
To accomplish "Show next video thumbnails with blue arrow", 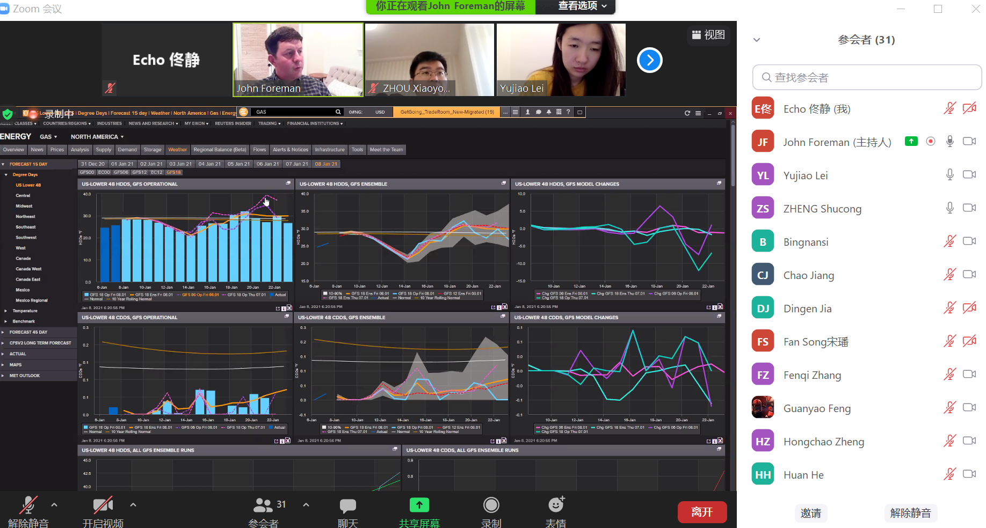I will (649, 60).
